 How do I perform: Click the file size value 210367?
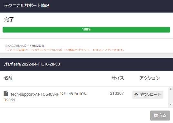tap(117, 93)
